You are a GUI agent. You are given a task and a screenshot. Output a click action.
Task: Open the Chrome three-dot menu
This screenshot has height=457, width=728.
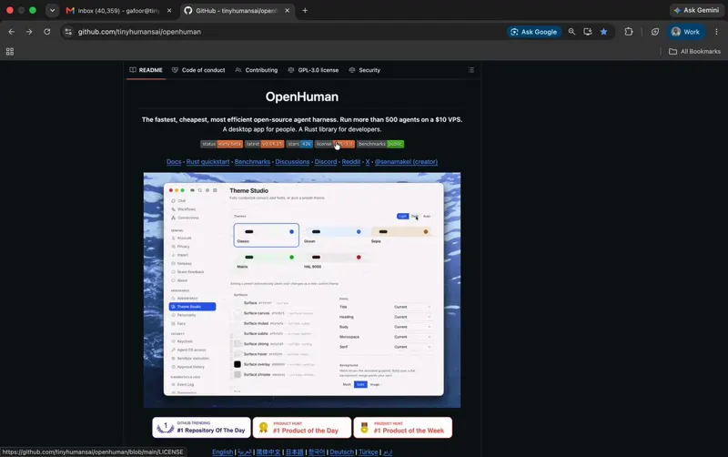pyautogui.click(x=716, y=32)
